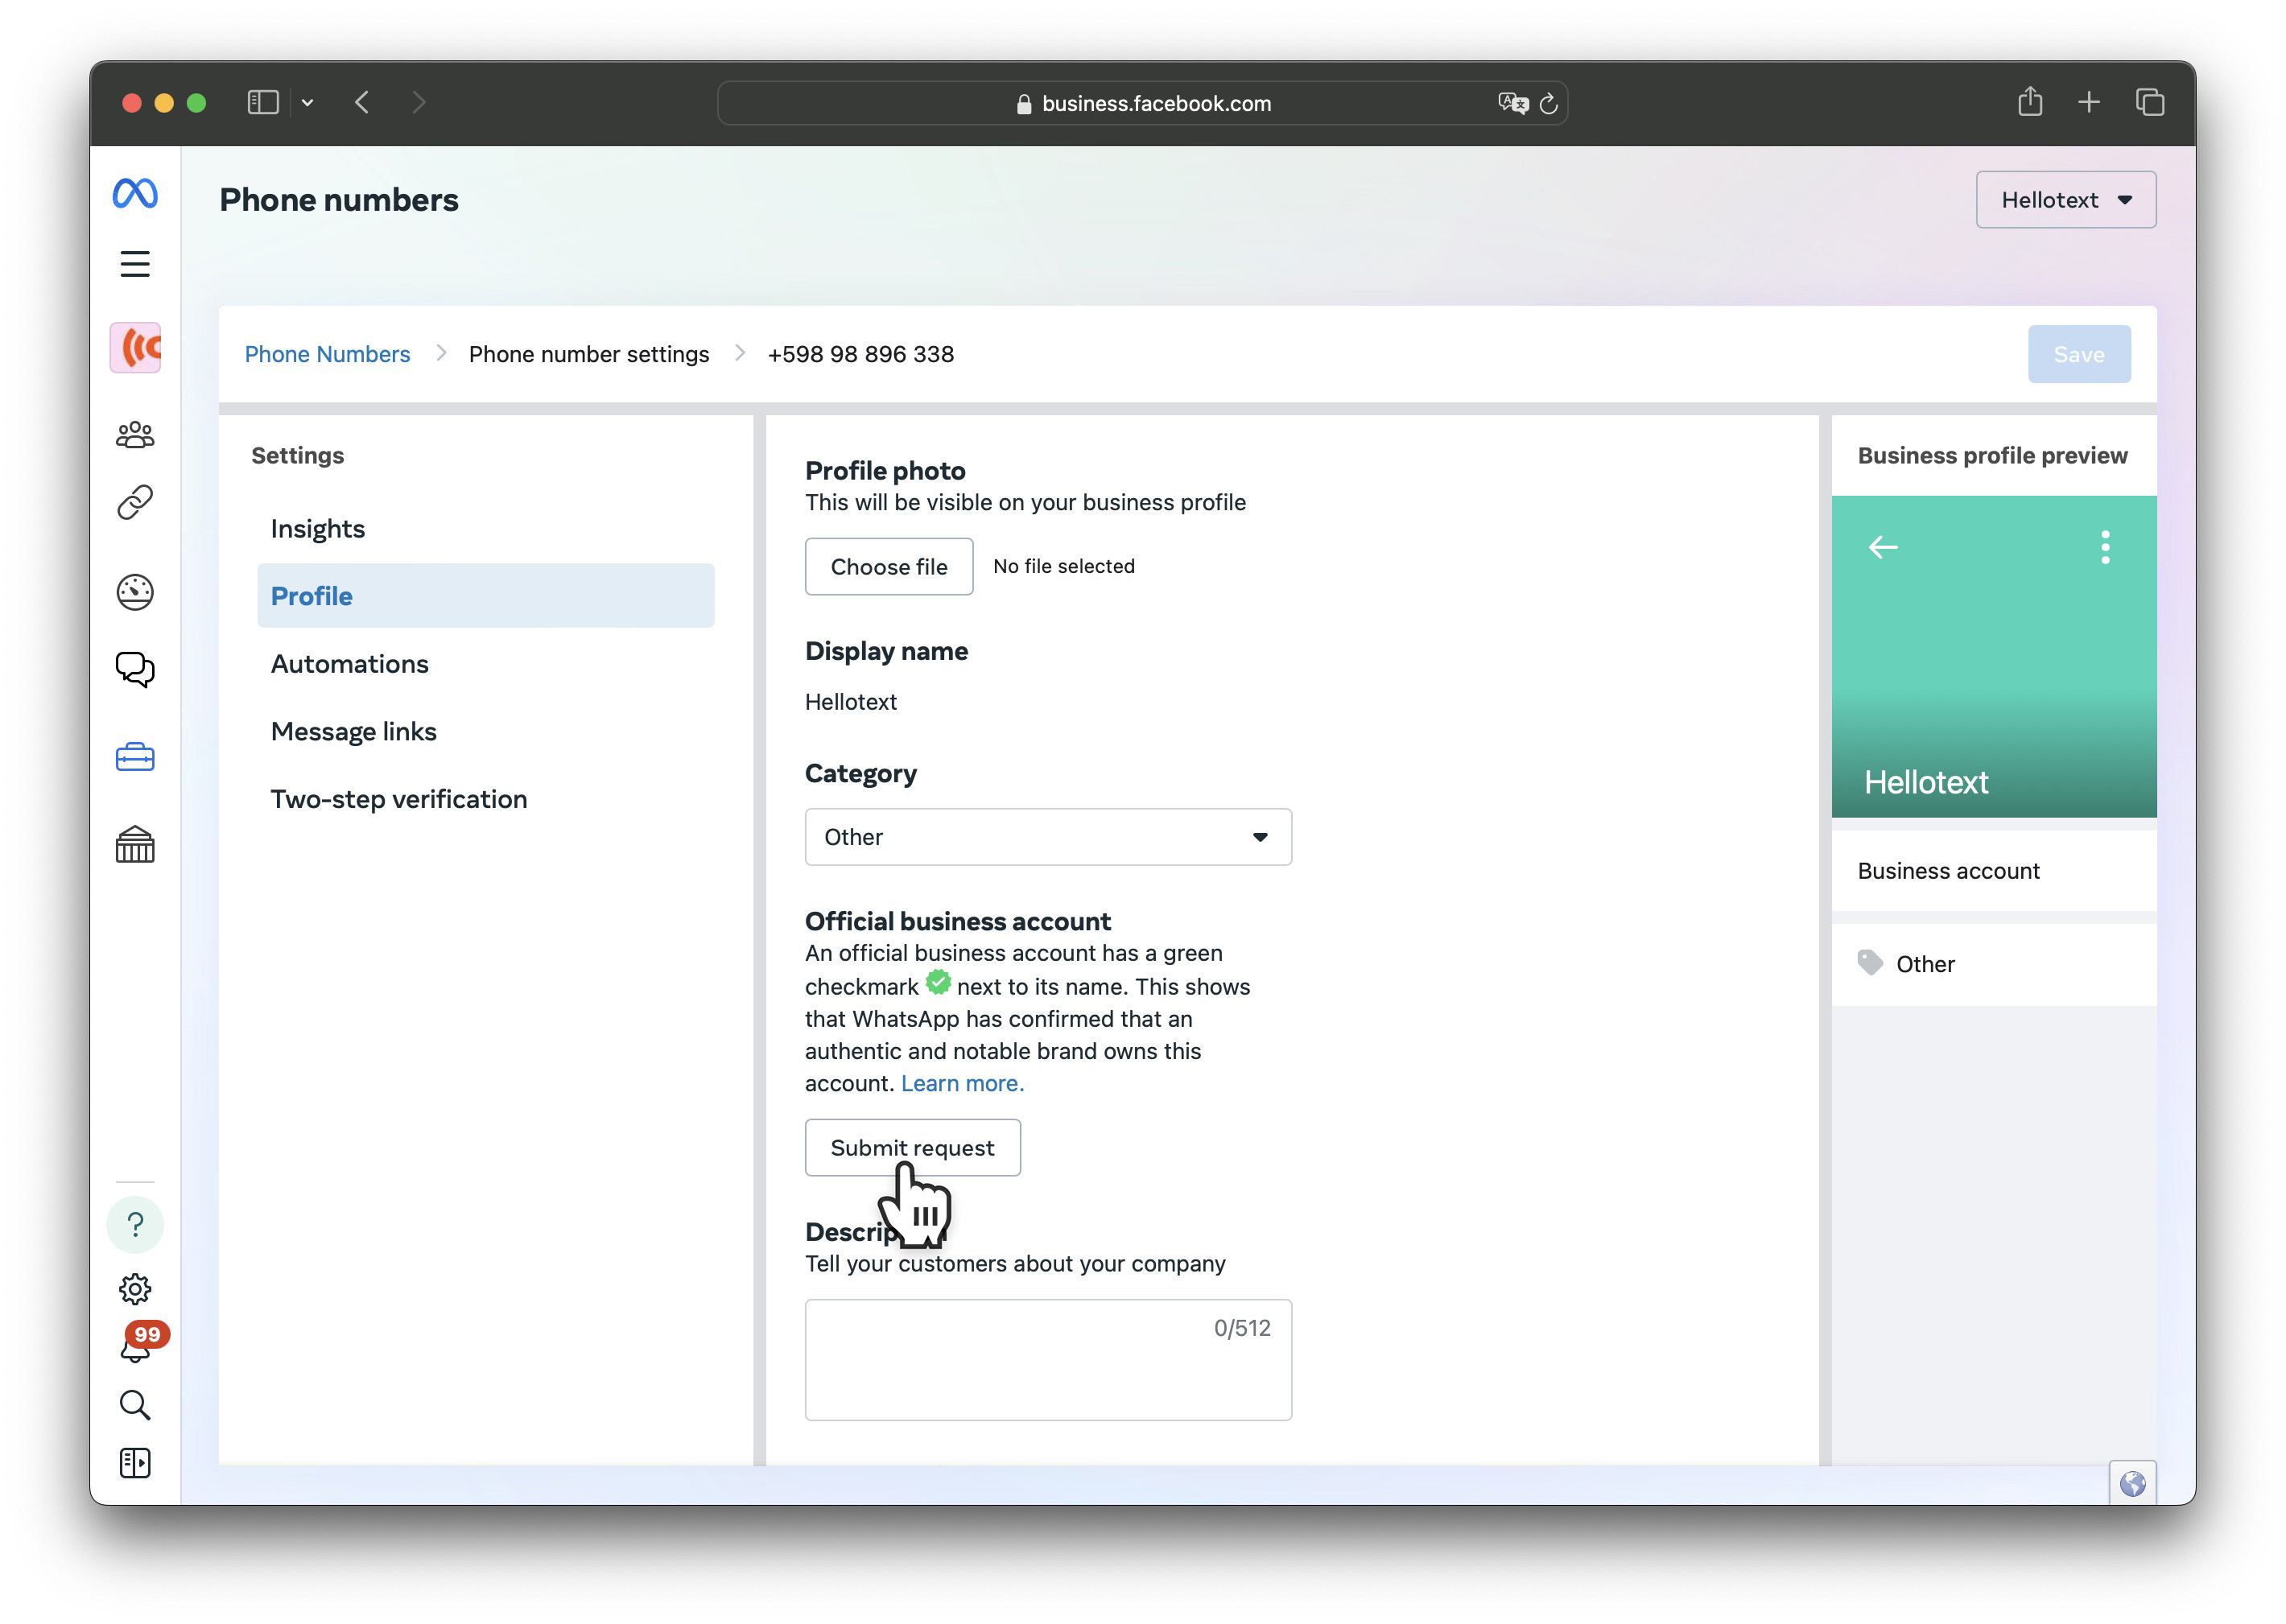2286x1624 pixels.
Task: Click the Description text area
Action: pos(1048,1360)
